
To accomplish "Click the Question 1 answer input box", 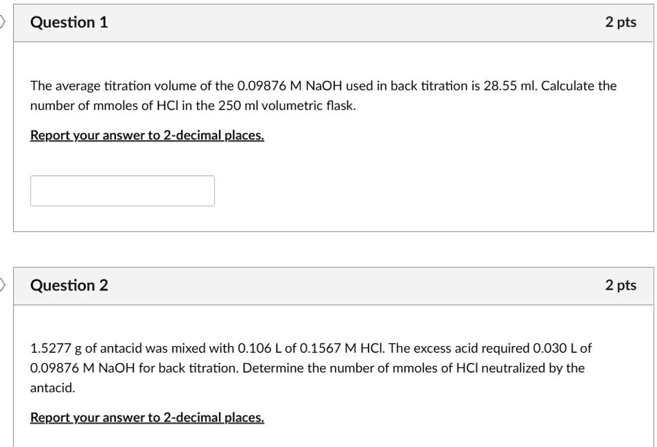I will click(122, 191).
